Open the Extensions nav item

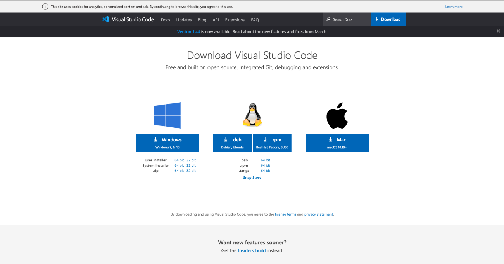[235, 20]
